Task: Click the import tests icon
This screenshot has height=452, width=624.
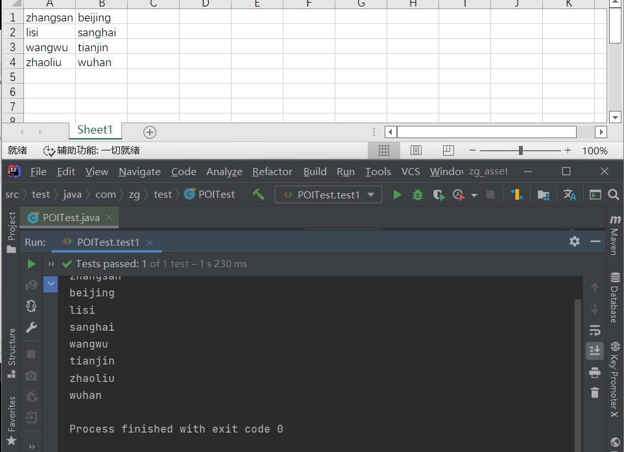Action: click(31, 418)
